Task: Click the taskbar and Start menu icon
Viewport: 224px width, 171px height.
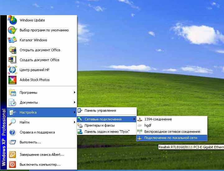Action: click(80, 132)
